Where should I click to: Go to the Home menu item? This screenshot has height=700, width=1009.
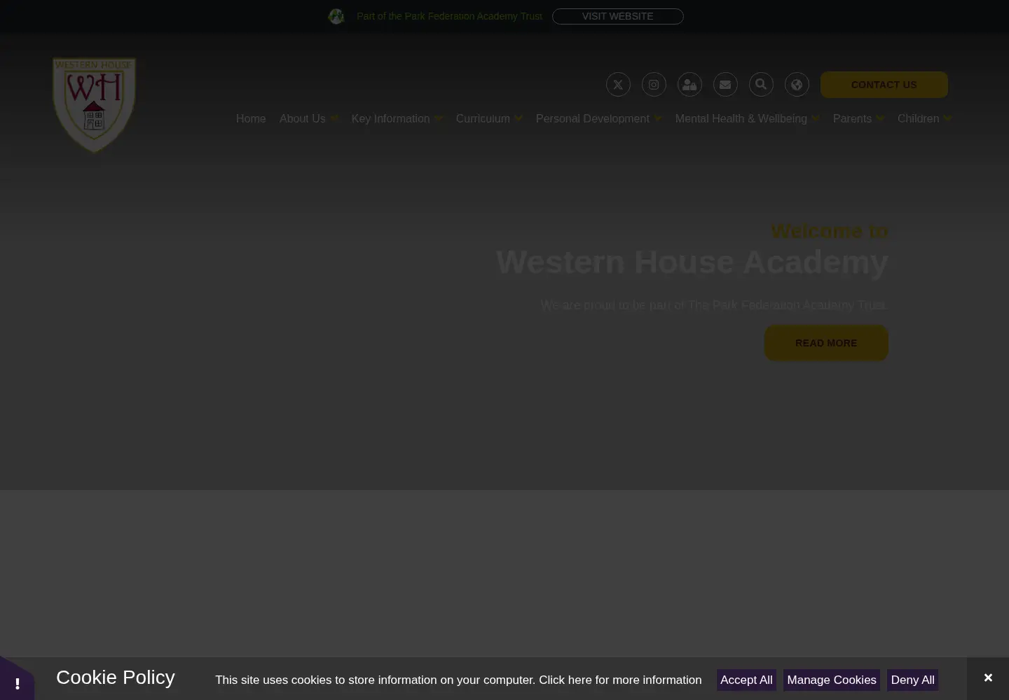tap(251, 119)
